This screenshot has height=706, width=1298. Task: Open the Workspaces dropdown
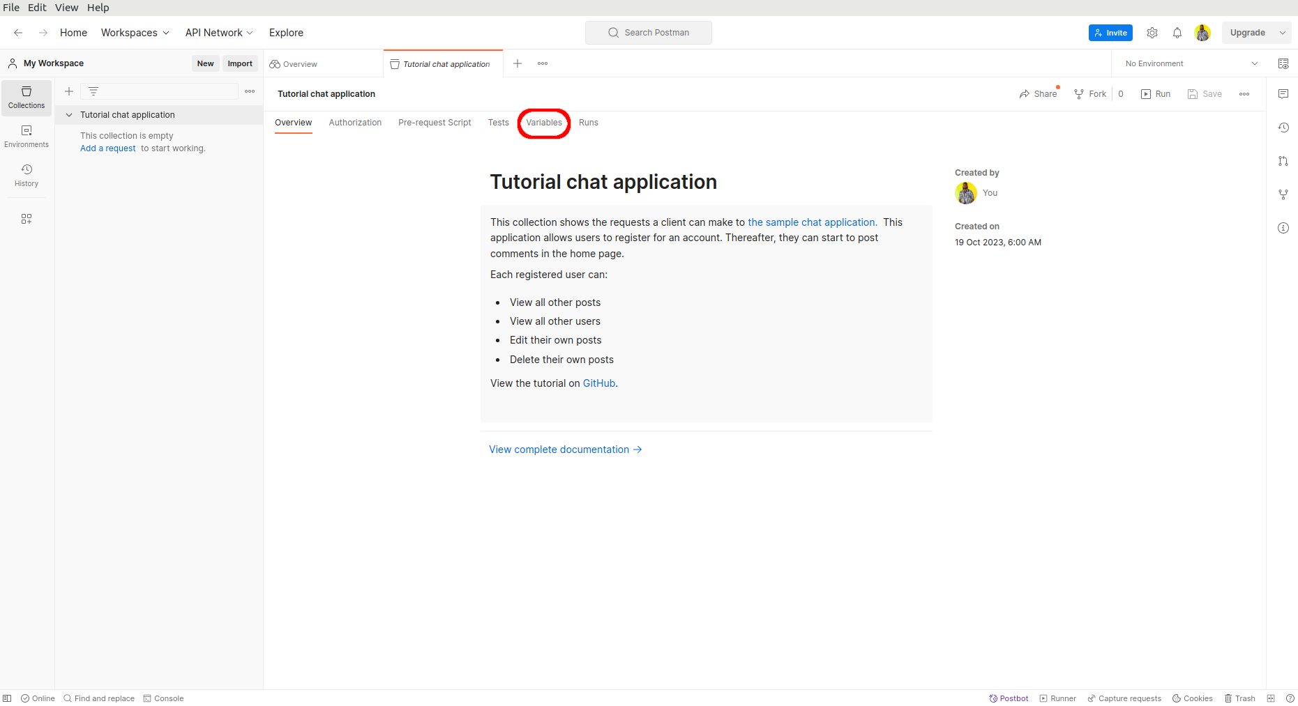pos(135,33)
